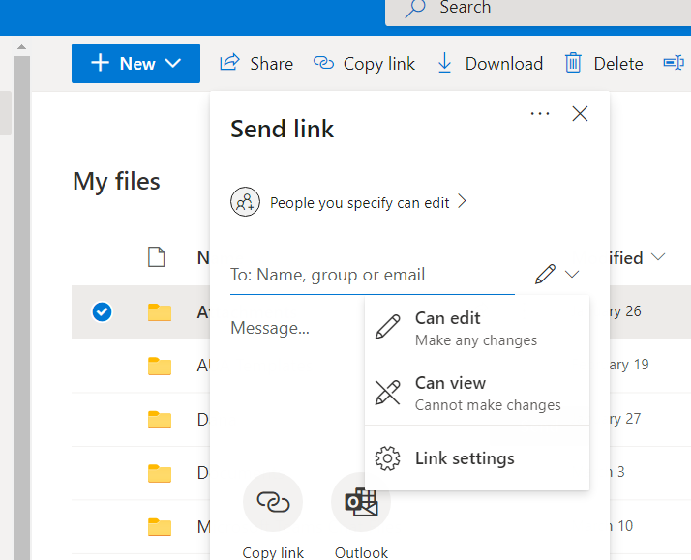Click People you specify can edit link
Image resolution: width=691 pixels, height=560 pixels.
point(359,202)
